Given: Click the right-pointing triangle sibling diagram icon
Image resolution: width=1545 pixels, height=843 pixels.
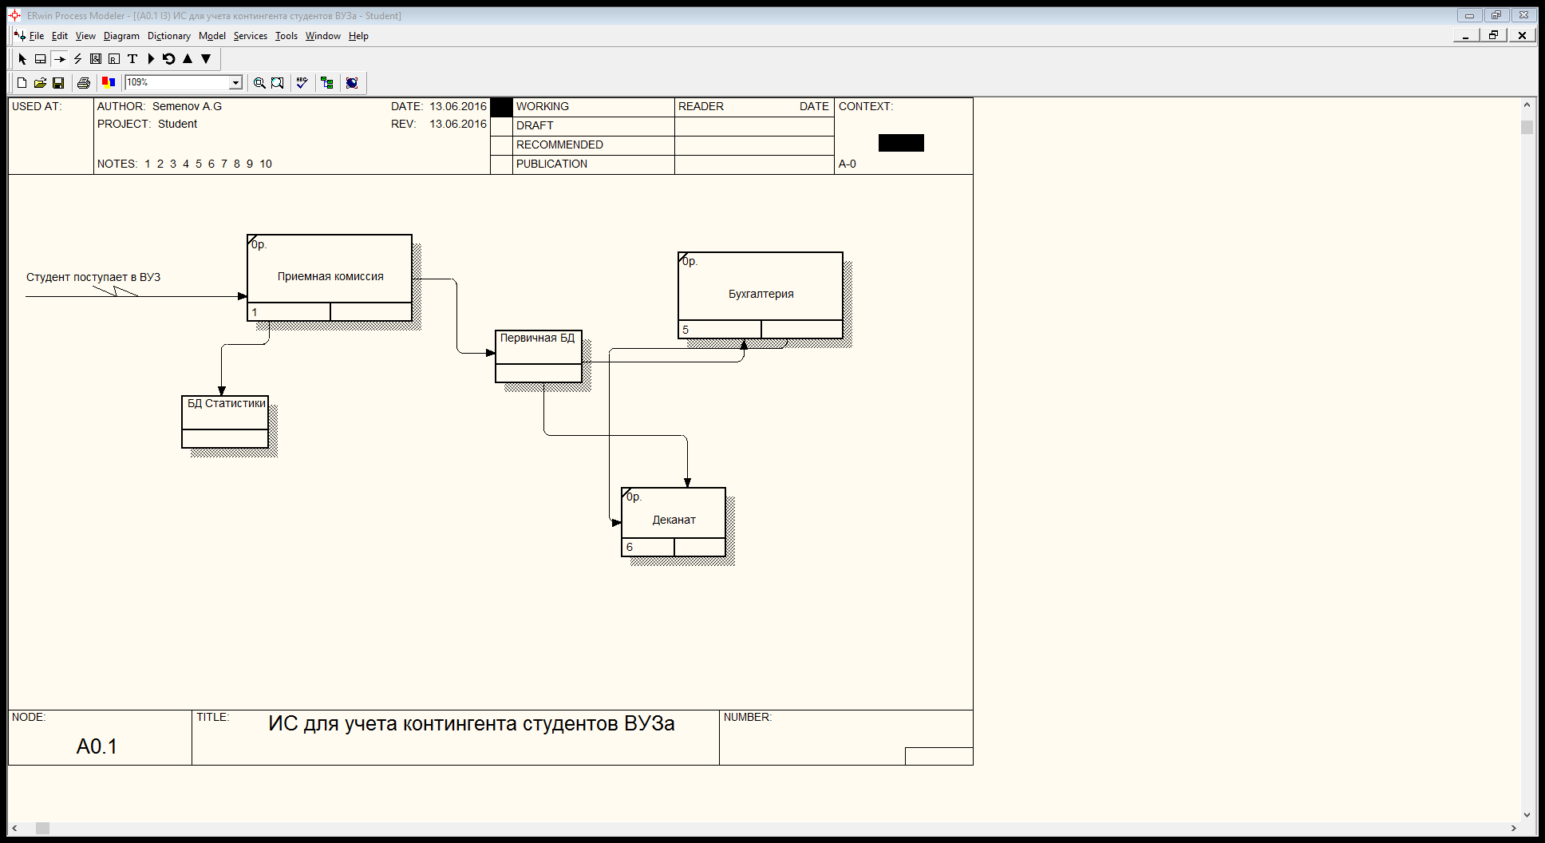Looking at the screenshot, I should [151, 59].
